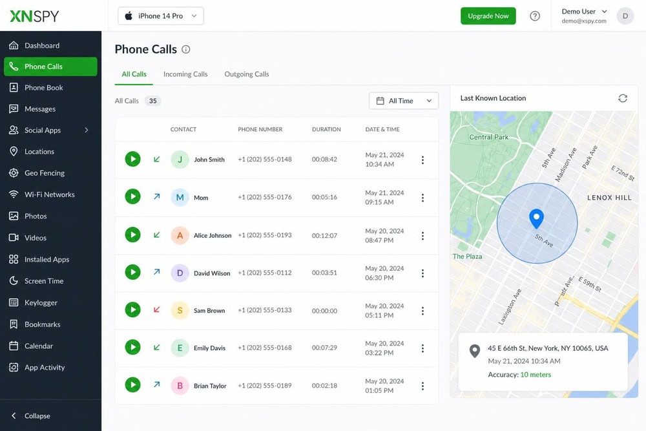Open Geo Fencing section
This screenshot has height=431, width=646.
tap(50, 173)
